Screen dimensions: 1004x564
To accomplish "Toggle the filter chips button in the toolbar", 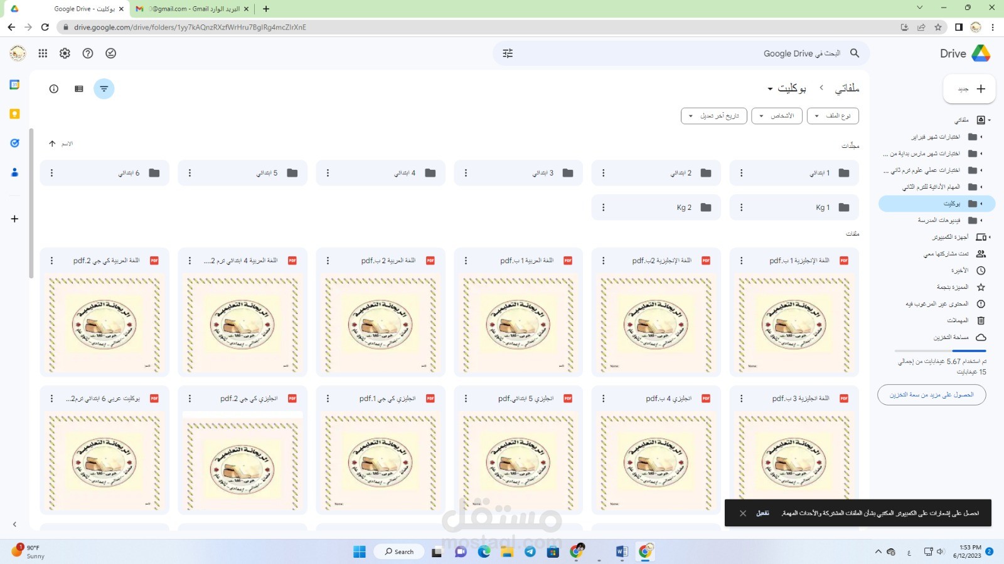I will click(104, 89).
